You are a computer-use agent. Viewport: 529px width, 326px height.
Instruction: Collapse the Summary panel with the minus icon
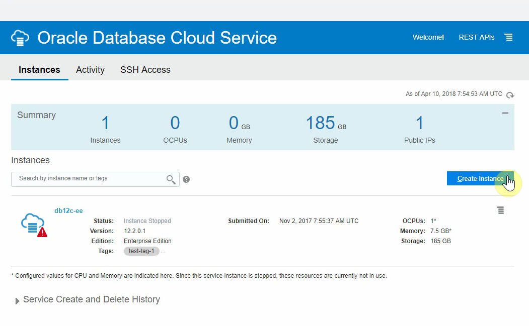505,113
